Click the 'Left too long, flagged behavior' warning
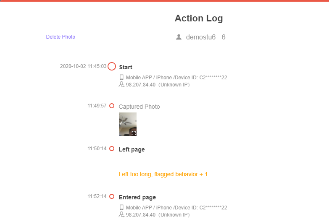The height and width of the screenshot is (222, 329). [x=163, y=175]
